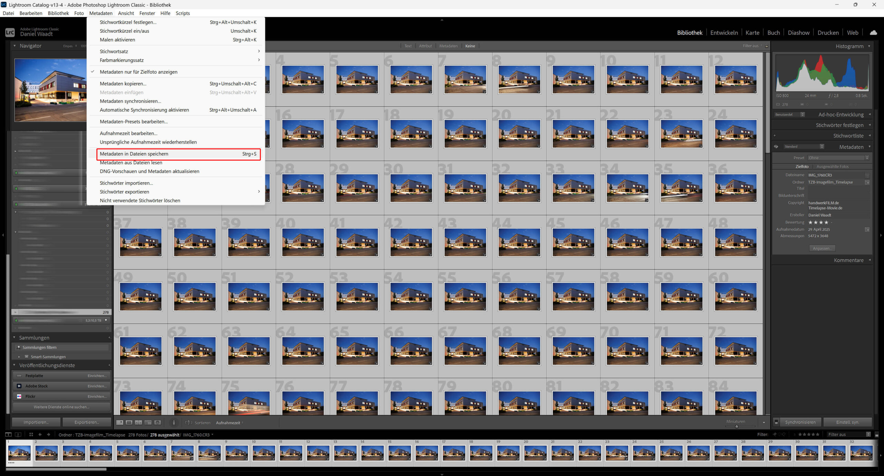The height and width of the screenshot is (476, 884).
Task: Open the survey view icon
Action: (148, 422)
